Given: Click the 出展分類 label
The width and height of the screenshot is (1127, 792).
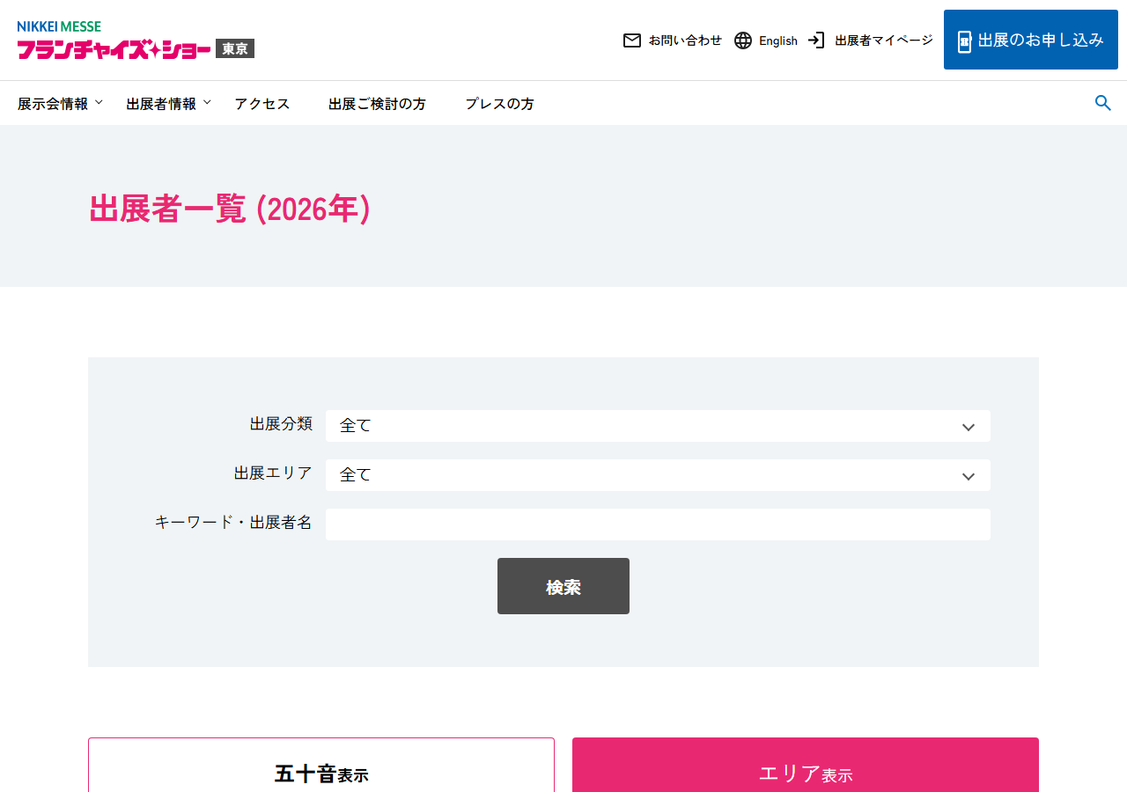Looking at the screenshot, I should (x=281, y=424).
